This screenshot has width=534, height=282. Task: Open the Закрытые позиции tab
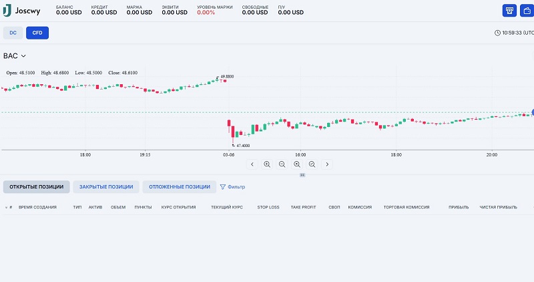click(106, 187)
